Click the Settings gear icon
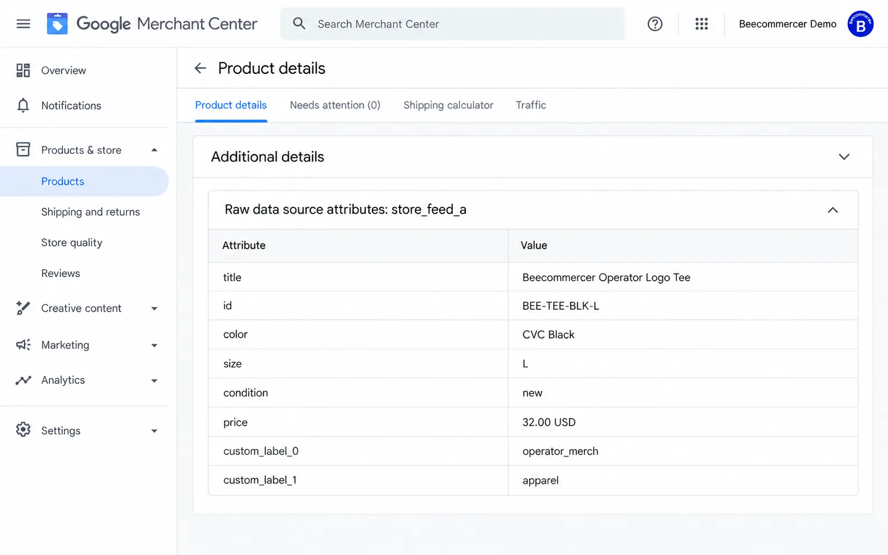The width and height of the screenshot is (888, 555). pos(23,430)
